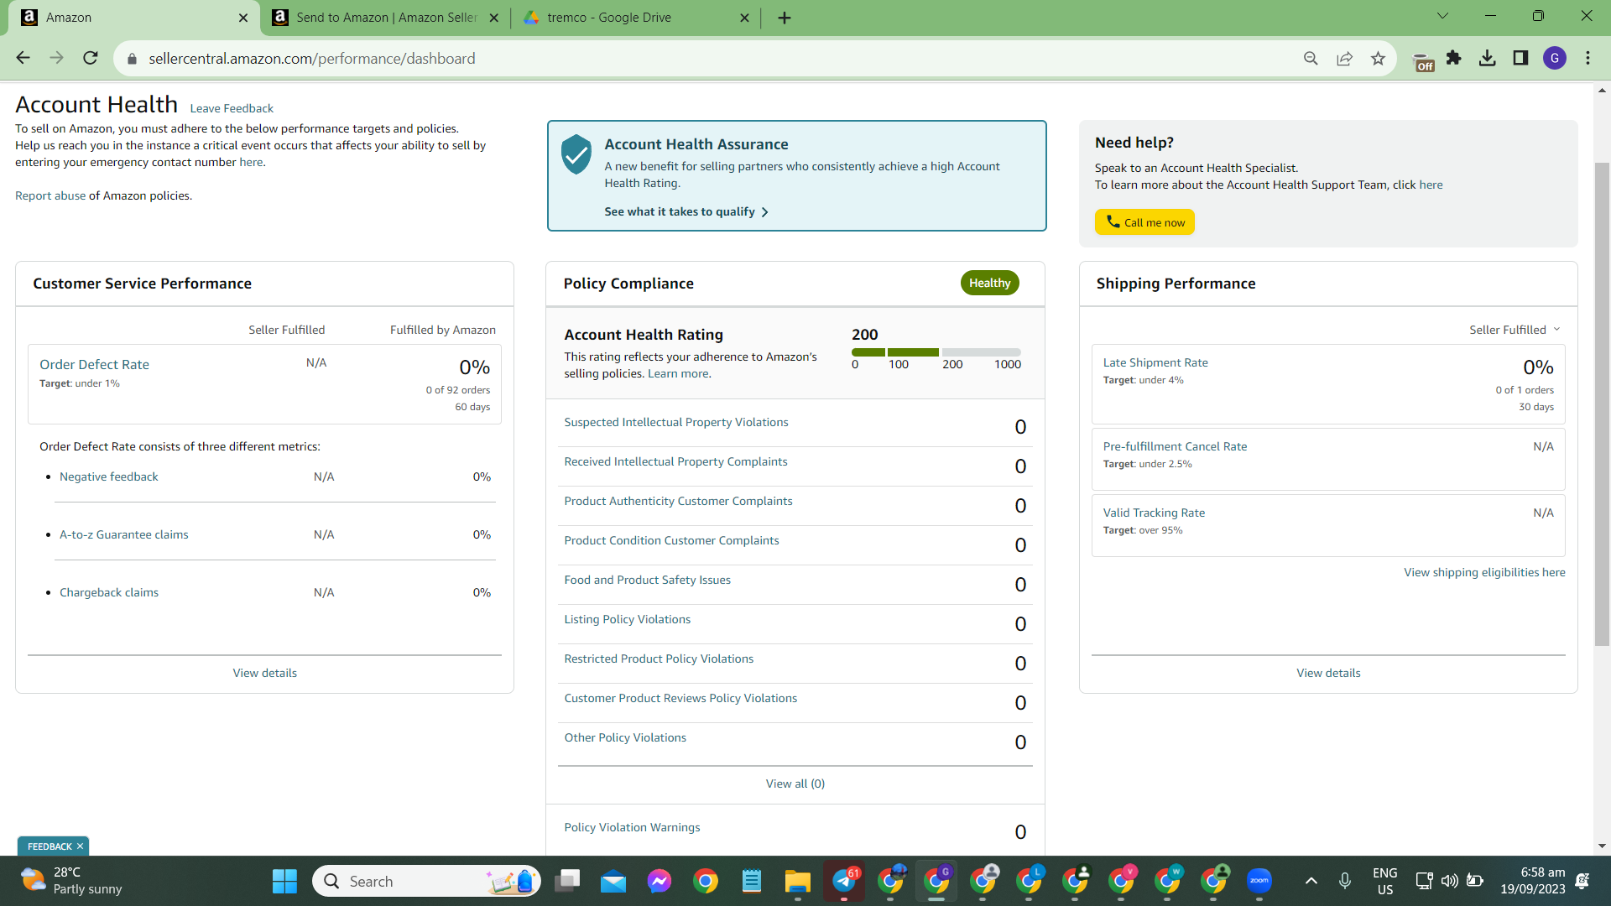Screen dimensions: 1611x906
Task: Click the browser address bar URL
Action: 312,59
